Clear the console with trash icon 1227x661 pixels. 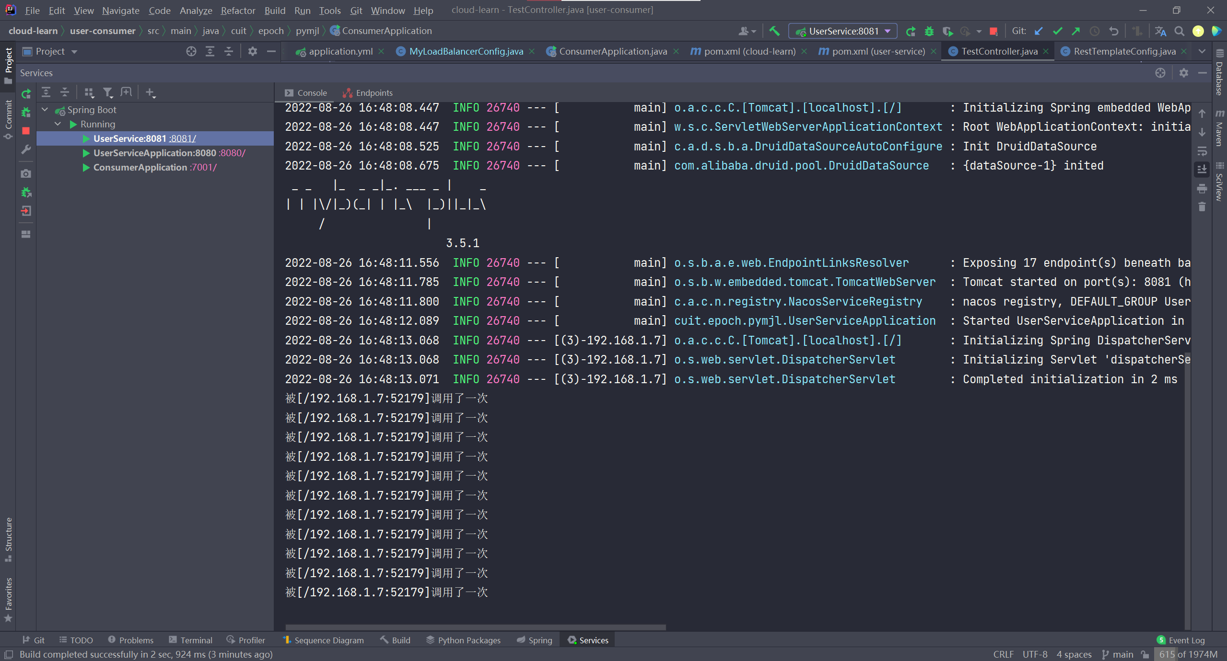pyautogui.click(x=1202, y=207)
